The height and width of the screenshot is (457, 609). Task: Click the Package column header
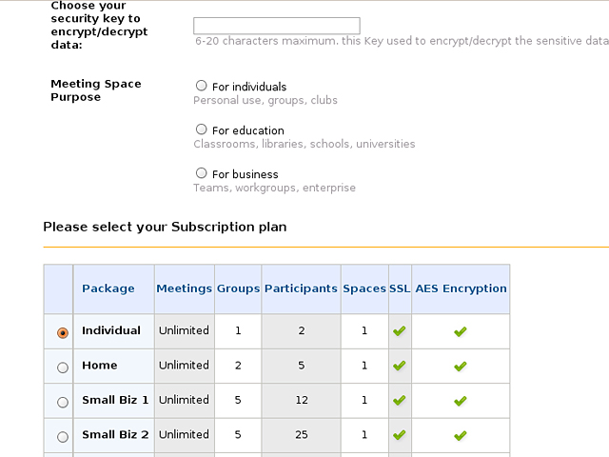point(108,288)
